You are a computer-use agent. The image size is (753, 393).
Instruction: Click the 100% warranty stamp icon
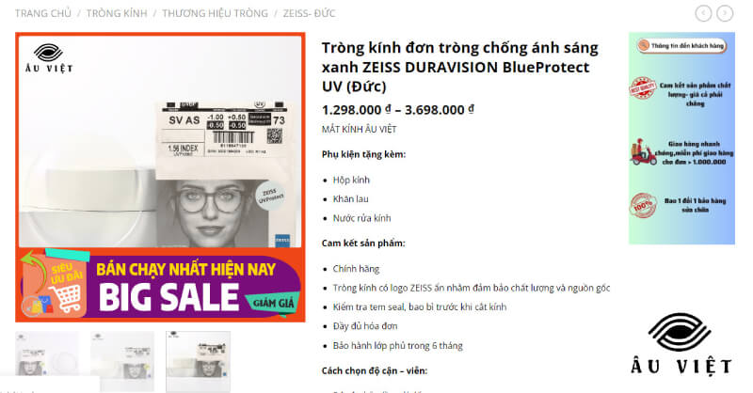(x=643, y=205)
